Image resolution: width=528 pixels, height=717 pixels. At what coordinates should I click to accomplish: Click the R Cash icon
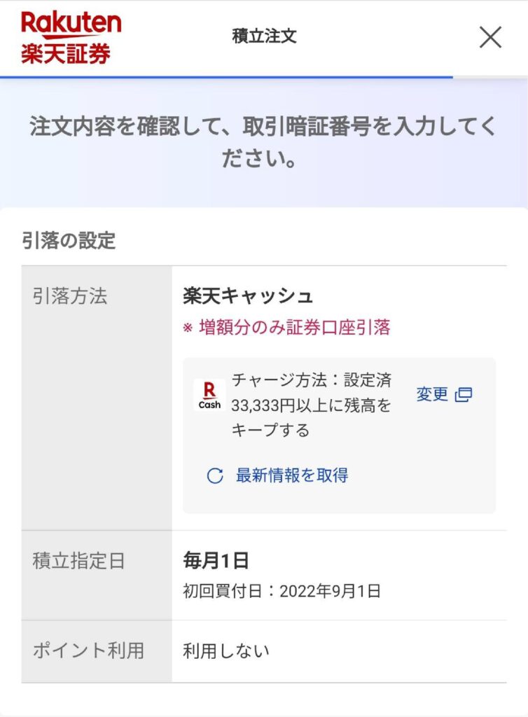coord(209,395)
